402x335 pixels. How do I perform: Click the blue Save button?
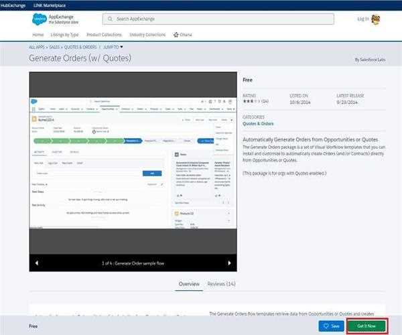click(x=332, y=326)
